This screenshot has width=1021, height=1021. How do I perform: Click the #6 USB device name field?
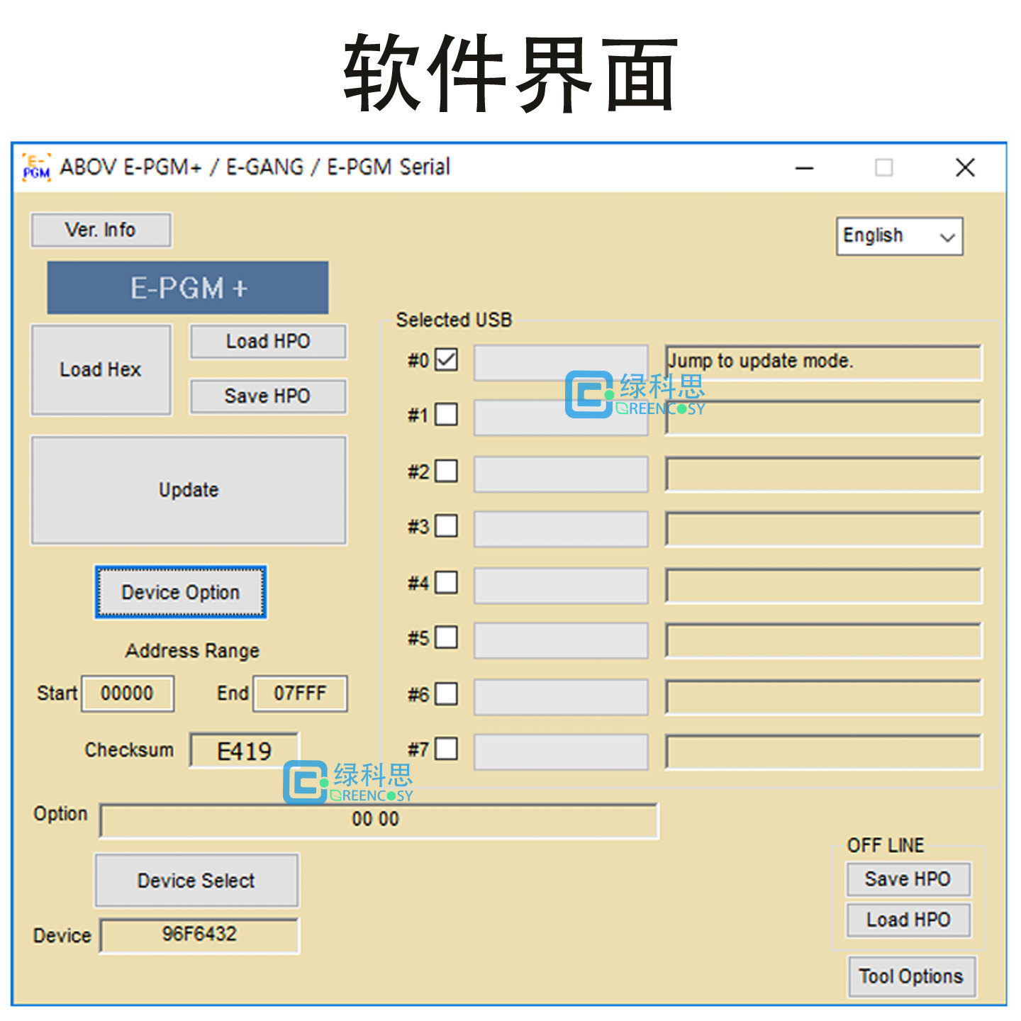coord(561,697)
